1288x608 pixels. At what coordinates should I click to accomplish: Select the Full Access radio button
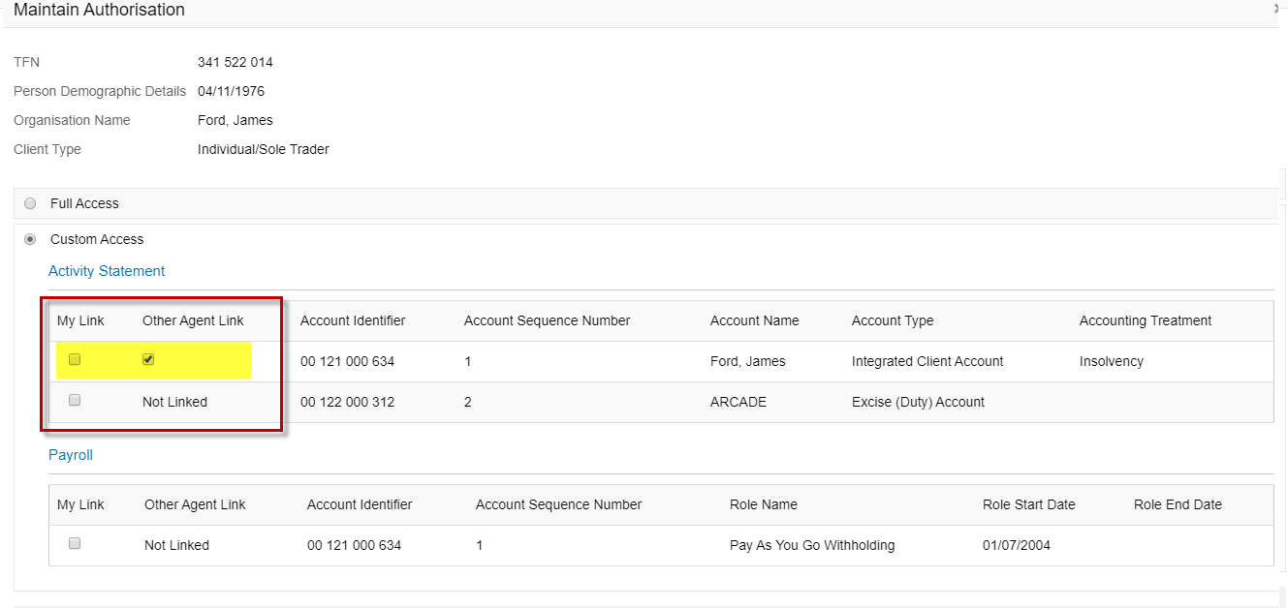click(31, 204)
